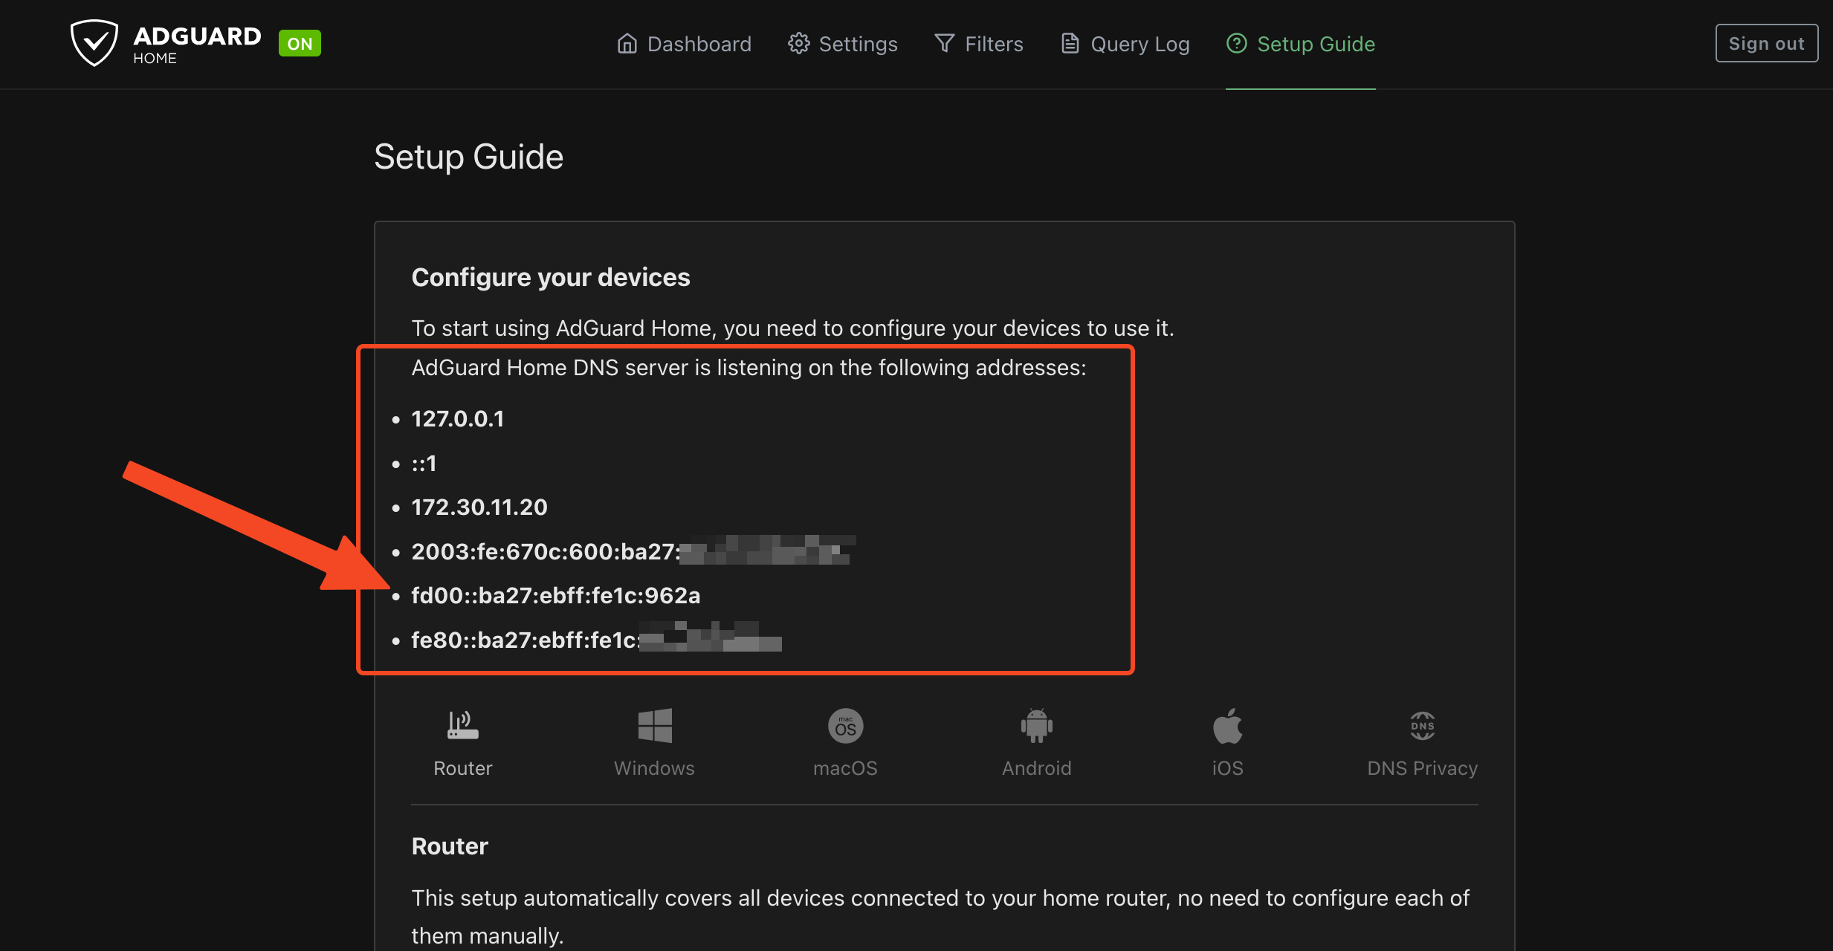Open the iOS Apple icon tab
1833x951 pixels.
(x=1227, y=725)
